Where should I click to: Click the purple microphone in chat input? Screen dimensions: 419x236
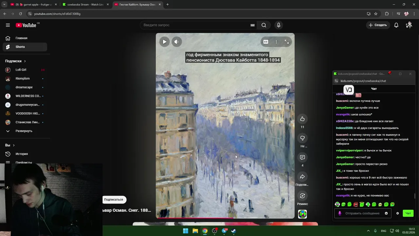[x=340, y=213]
